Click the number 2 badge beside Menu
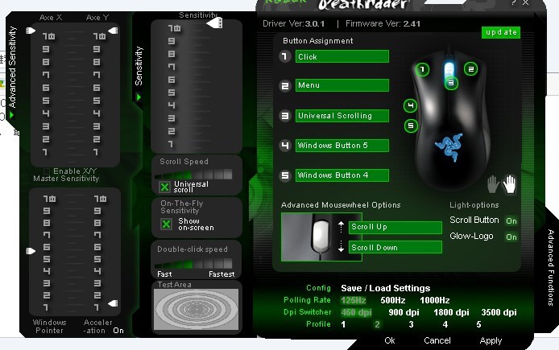The height and width of the screenshot is (350, 559). click(285, 86)
